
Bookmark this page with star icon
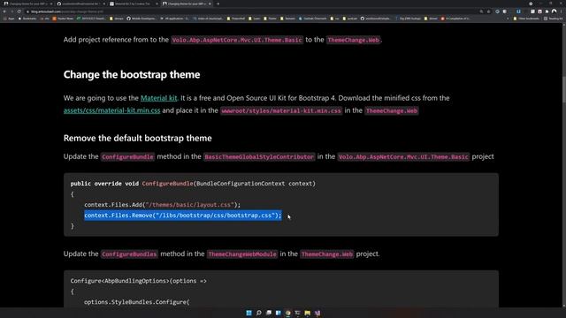point(489,11)
